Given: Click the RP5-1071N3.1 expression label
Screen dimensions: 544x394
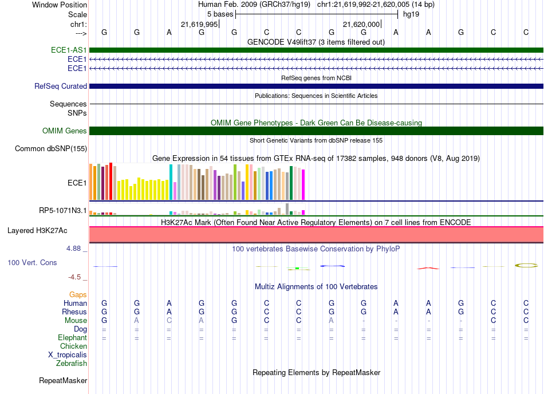Looking at the screenshot, I should (x=62, y=211).
